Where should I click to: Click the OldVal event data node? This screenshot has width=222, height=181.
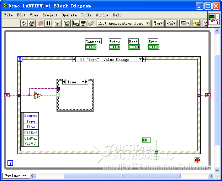(31, 138)
